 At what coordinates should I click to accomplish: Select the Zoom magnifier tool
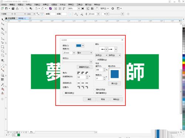click(3, 33)
